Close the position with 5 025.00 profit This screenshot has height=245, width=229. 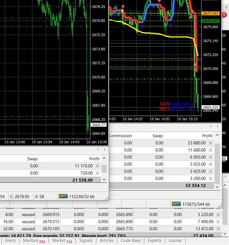pyautogui.click(x=211, y=164)
